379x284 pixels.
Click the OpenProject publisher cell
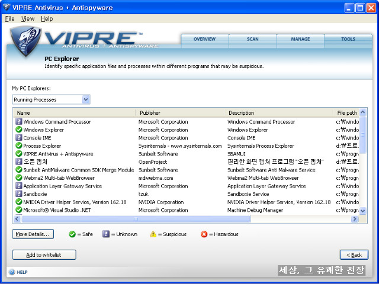153,162
